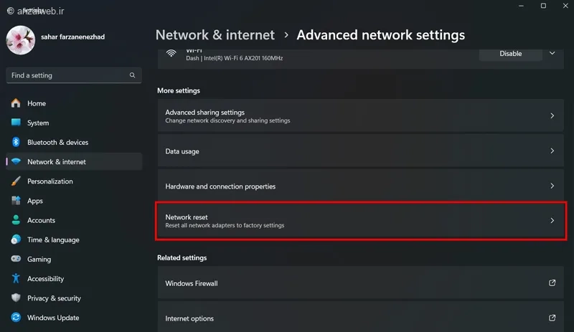Screen dimensions: 574x332
Task: Click the Accessibility figure icon
Action: coord(16,279)
